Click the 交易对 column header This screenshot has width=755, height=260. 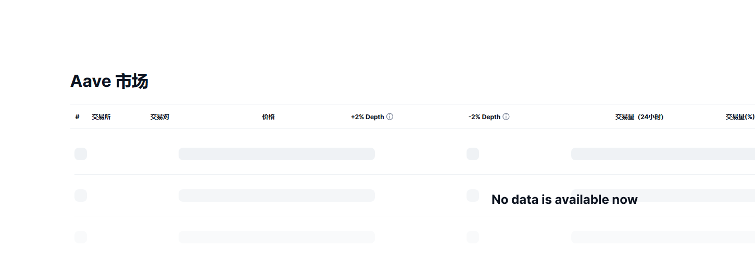160,117
